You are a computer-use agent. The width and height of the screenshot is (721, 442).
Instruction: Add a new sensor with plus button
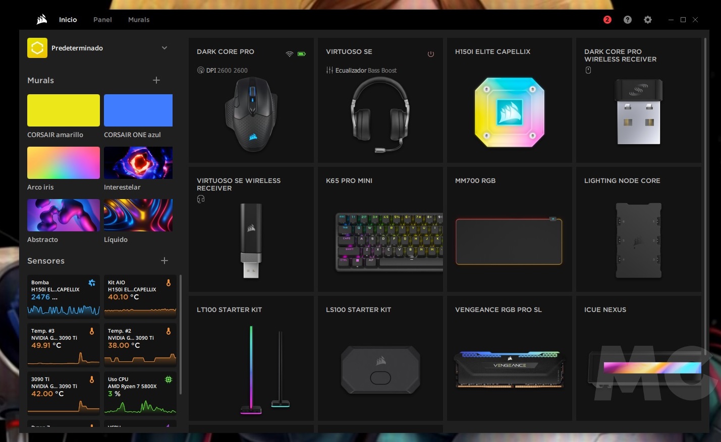pyautogui.click(x=164, y=261)
